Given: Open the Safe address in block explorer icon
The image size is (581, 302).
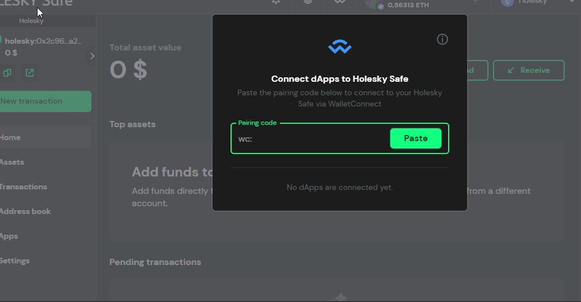Looking at the screenshot, I should 30,73.
